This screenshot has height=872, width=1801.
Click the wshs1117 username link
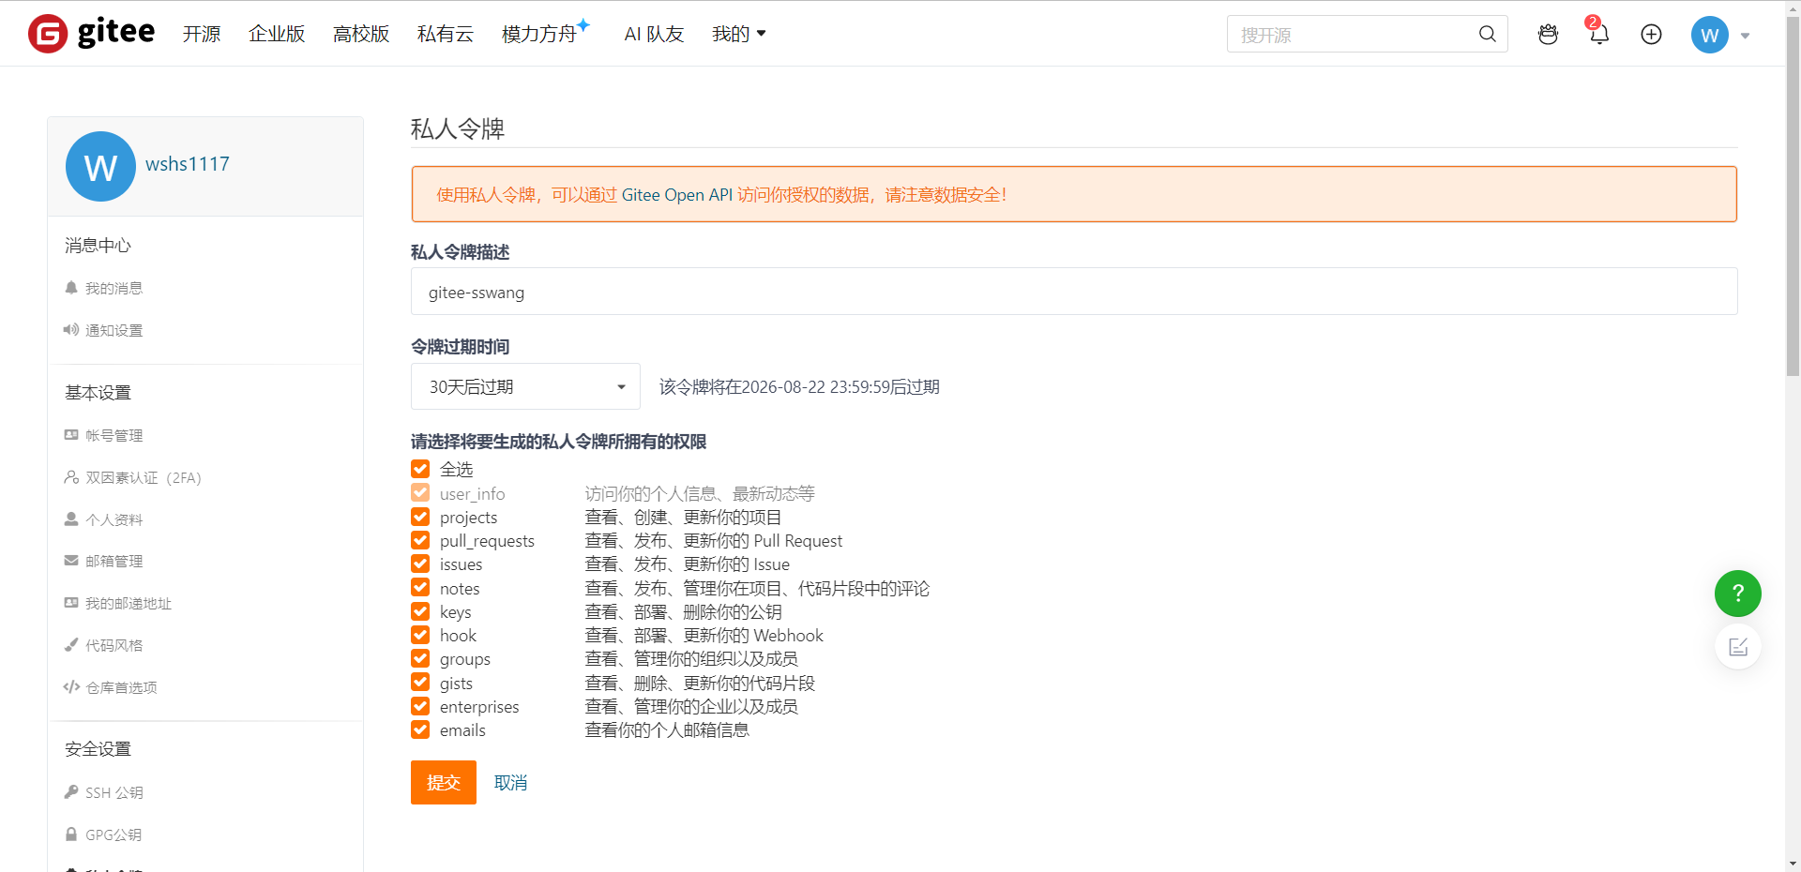[x=188, y=164]
